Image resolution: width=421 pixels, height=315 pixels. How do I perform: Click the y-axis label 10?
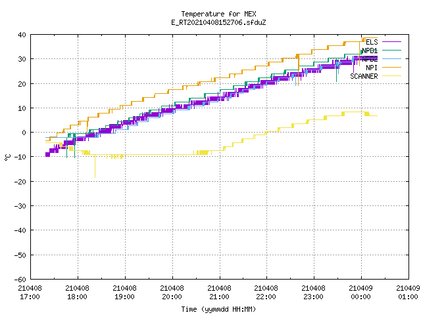click(x=22, y=108)
